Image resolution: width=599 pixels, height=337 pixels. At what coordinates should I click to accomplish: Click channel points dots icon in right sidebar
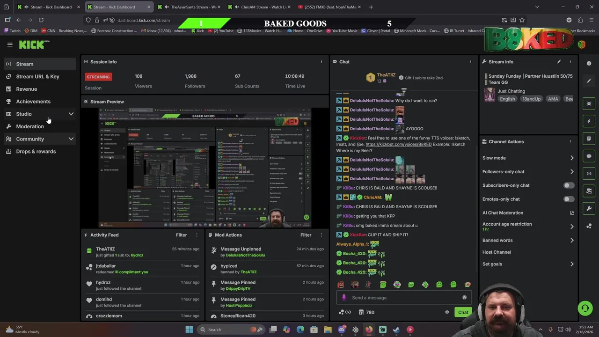point(589,226)
